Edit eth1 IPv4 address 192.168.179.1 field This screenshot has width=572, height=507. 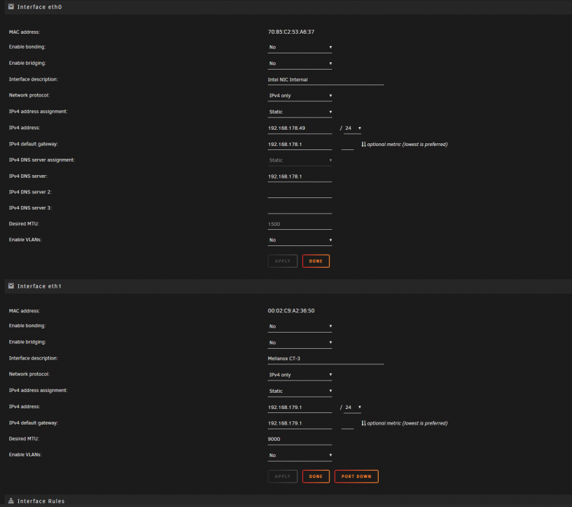coord(300,407)
